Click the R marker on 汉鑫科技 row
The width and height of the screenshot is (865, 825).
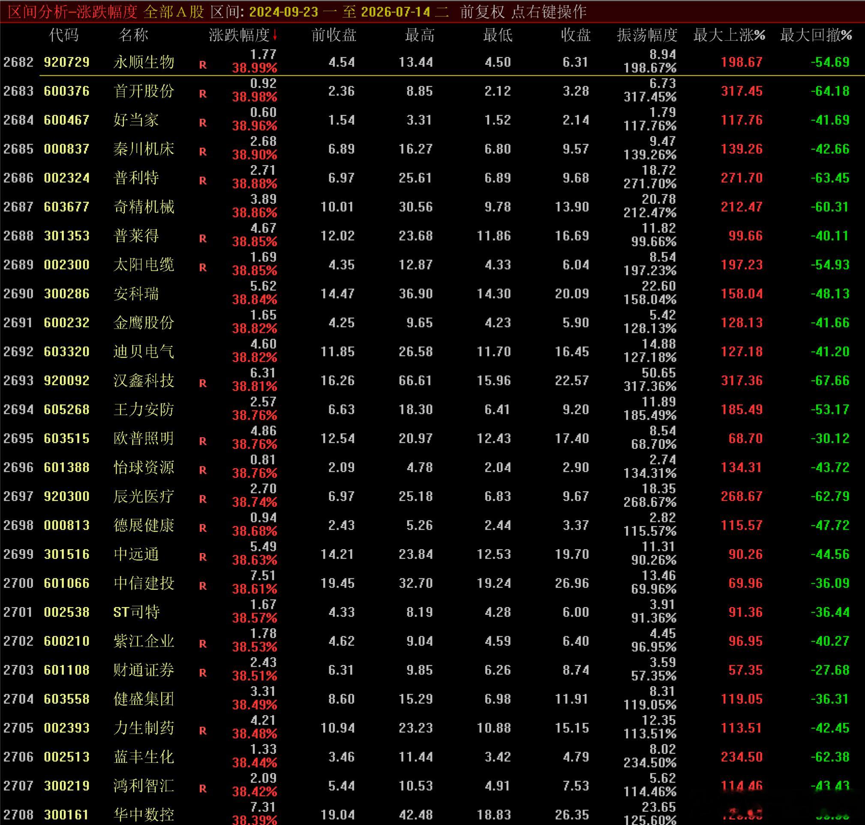[203, 383]
